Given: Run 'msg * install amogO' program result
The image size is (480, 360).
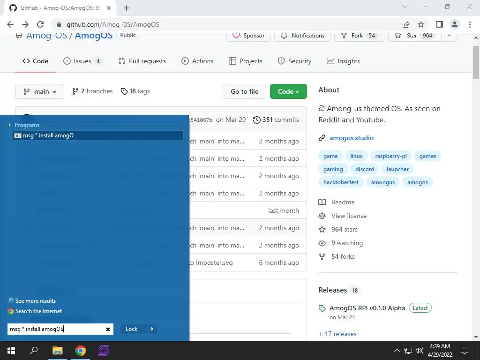Looking at the screenshot, I should point(98,135).
